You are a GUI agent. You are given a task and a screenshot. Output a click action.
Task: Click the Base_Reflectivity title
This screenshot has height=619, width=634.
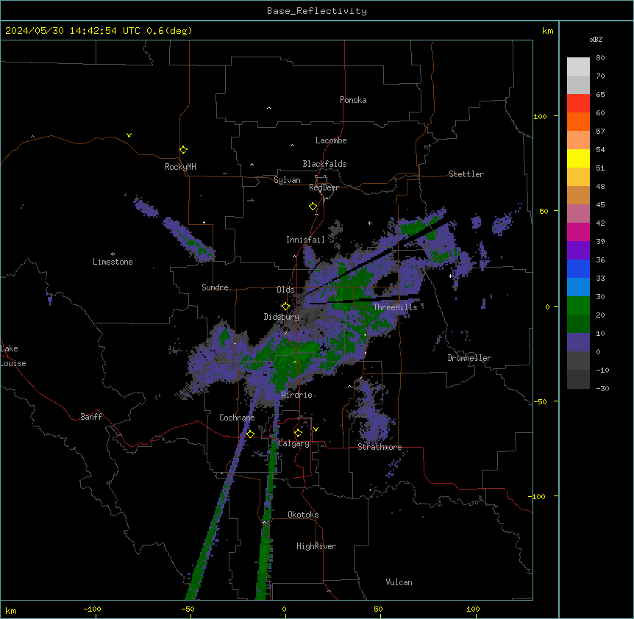[317, 11]
